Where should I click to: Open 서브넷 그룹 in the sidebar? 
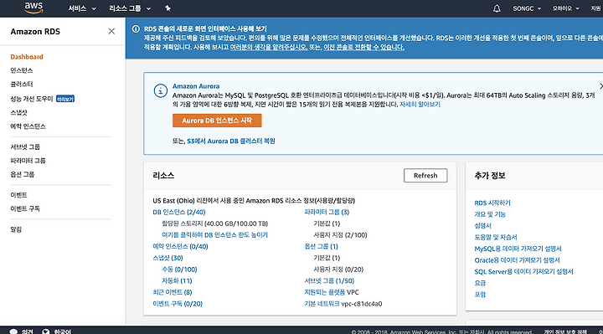[x=25, y=146]
